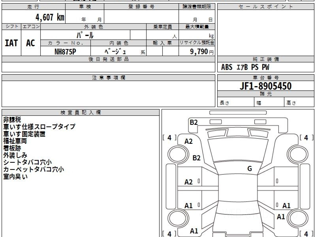
Task: Select the 内装色 header
Action: pos(118,43)
